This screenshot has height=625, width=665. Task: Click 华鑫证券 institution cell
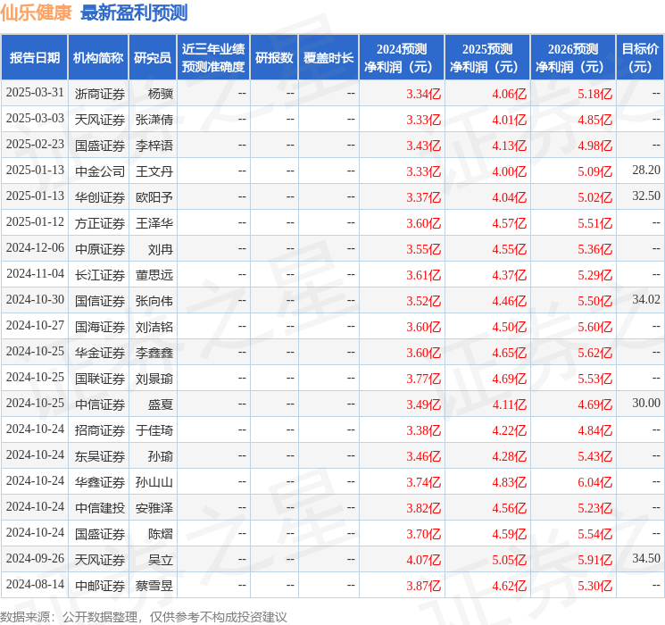pyautogui.click(x=100, y=482)
